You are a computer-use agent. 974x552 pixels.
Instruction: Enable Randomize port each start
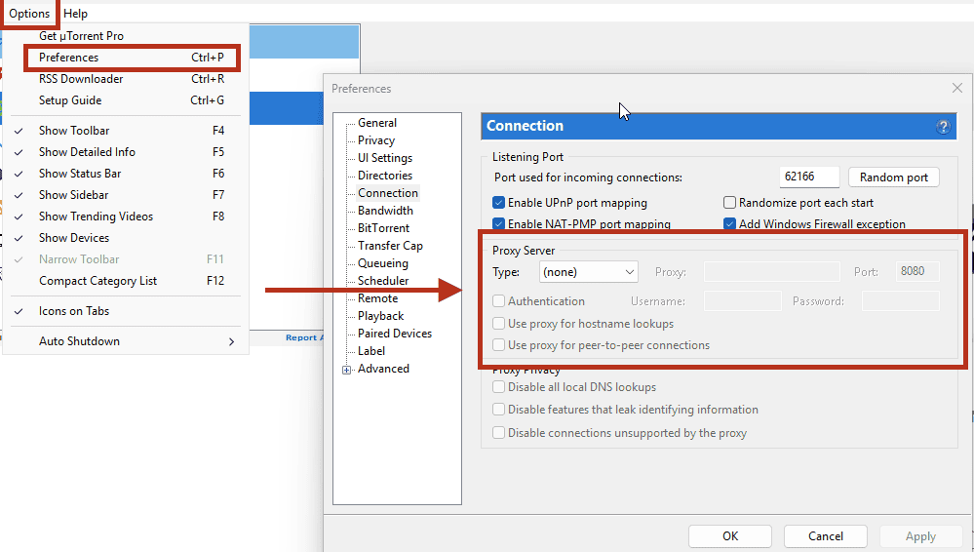pyautogui.click(x=729, y=203)
